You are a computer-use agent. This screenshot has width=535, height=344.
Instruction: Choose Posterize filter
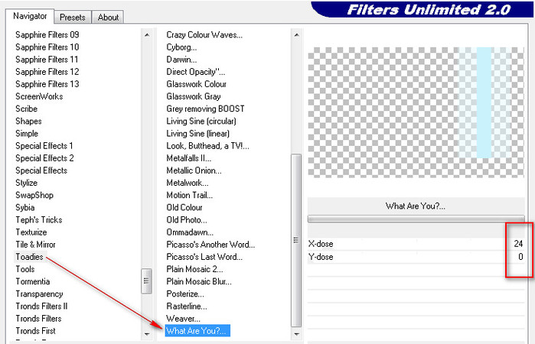[185, 294]
